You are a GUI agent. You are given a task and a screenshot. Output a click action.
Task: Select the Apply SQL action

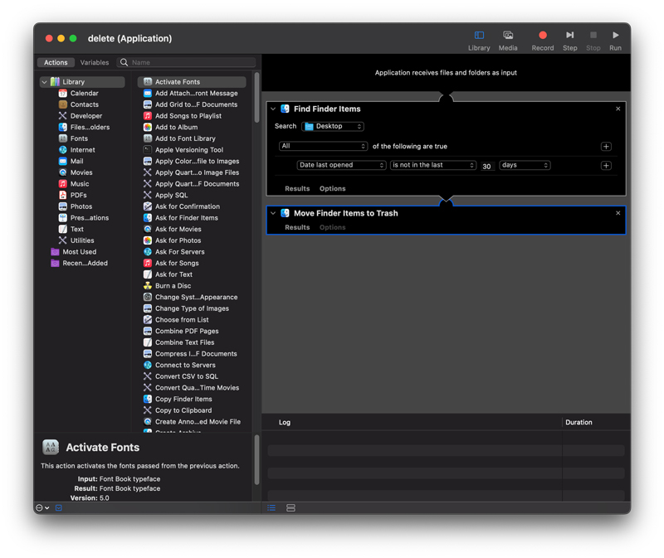171,195
